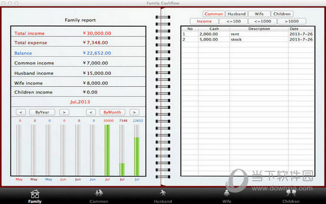Image resolution: width=326 pixels, height=204 pixels.
Task: Select the Wife figure icon
Action: [227, 193]
